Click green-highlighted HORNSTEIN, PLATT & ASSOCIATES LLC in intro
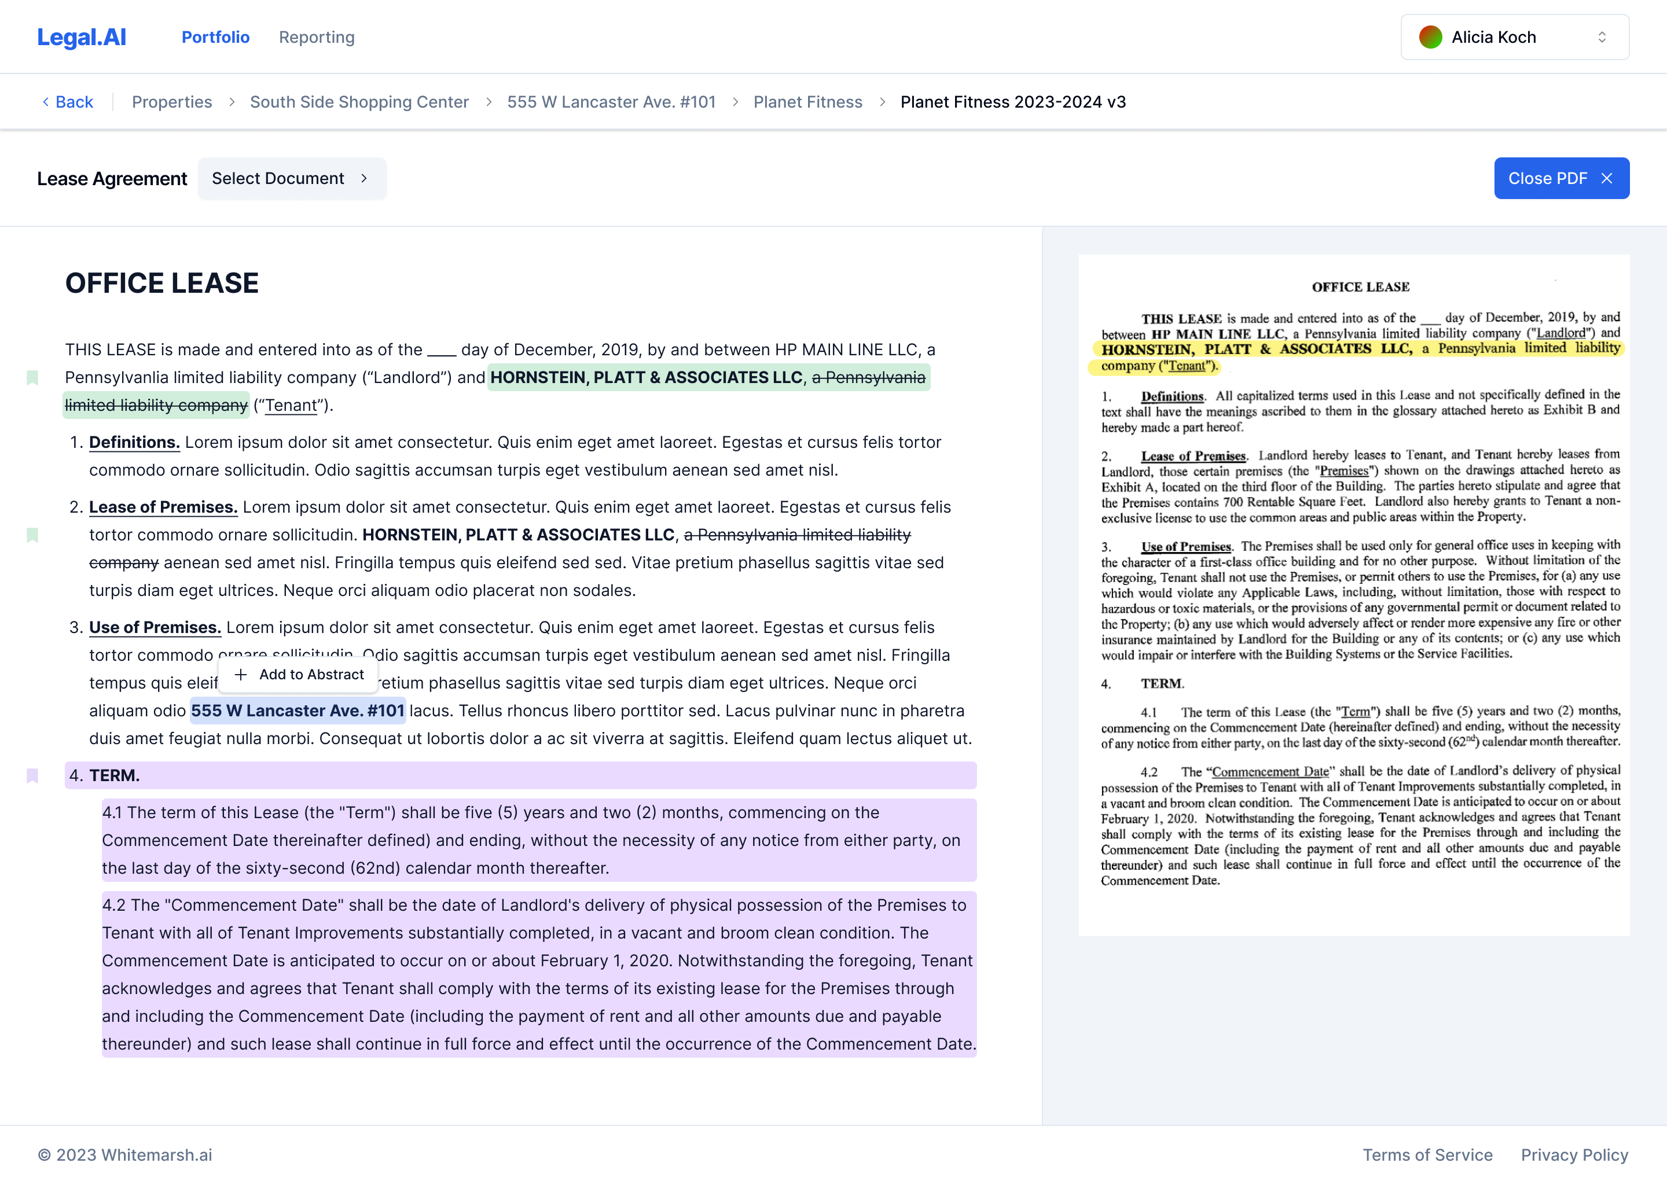1667x1185 pixels. [647, 377]
